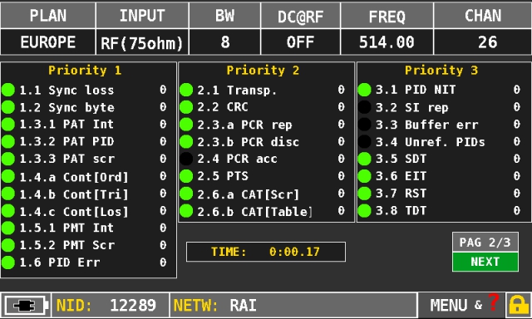Click the PAG 2/3 page indicator
The height and width of the screenshot is (319, 532).
485,242
